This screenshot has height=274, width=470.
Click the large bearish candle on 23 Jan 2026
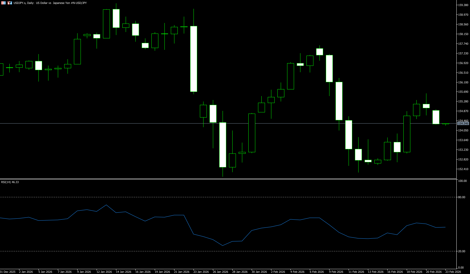(x=194, y=59)
